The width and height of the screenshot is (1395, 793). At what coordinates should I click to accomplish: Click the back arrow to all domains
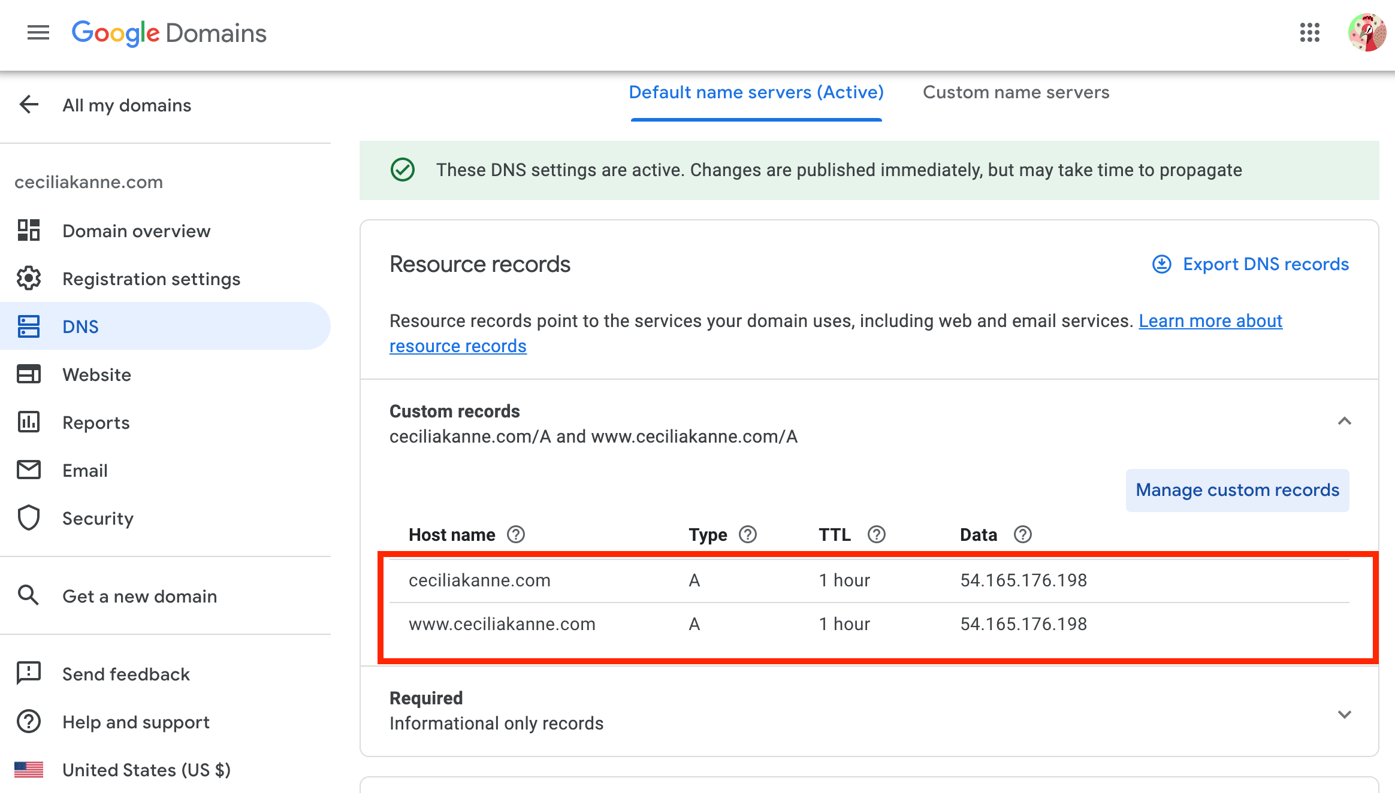tap(29, 105)
